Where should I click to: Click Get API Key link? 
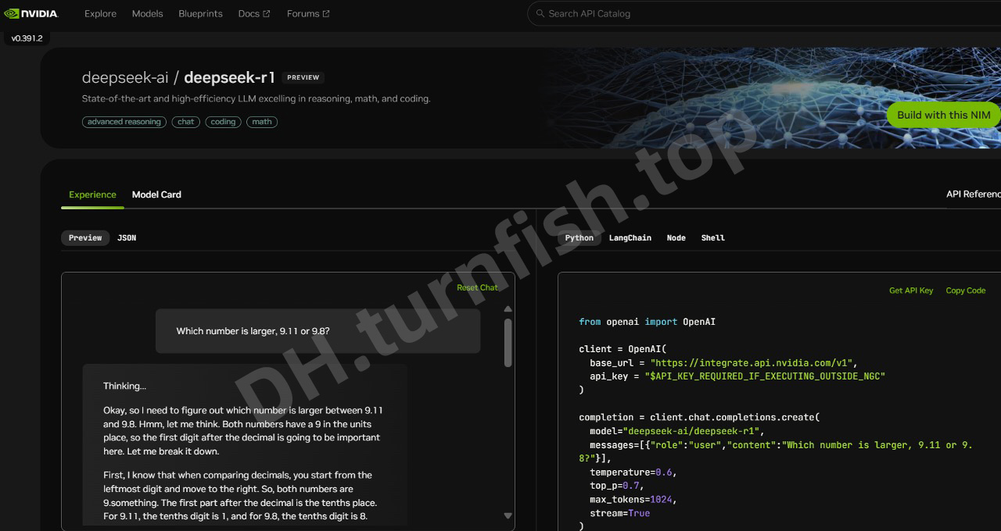pyautogui.click(x=911, y=290)
